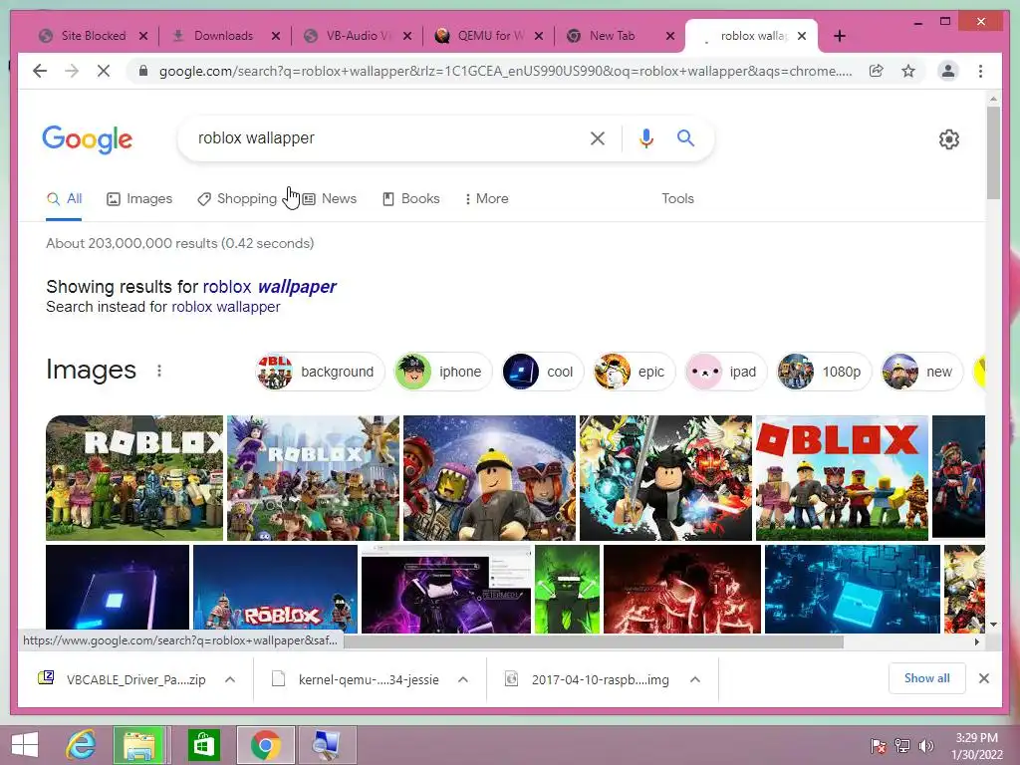Close the downloads bar

coord(983,678)
